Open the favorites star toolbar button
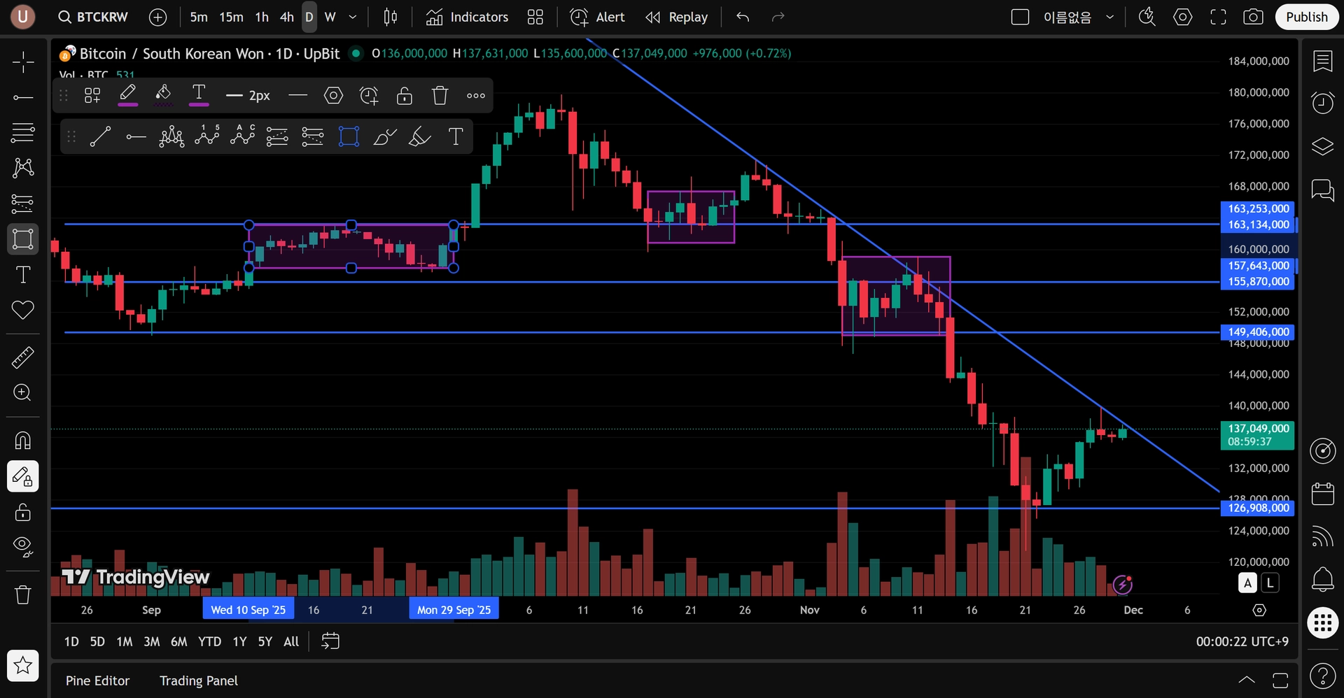 (23, 665)
